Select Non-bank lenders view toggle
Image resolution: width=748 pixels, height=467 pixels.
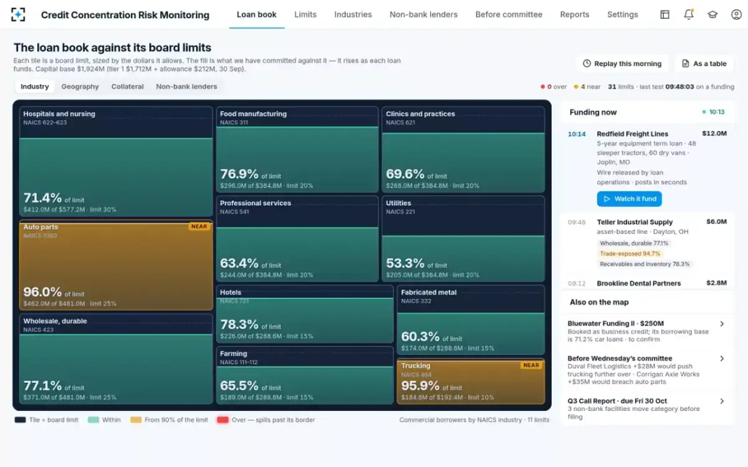point(186,87)
